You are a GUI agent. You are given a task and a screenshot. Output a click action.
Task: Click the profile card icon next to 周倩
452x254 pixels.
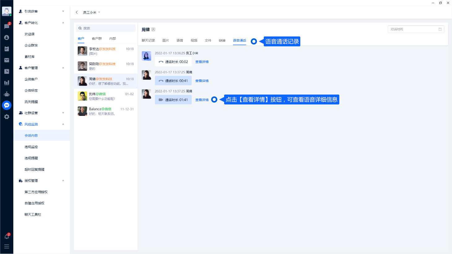(x=153, y=30)
